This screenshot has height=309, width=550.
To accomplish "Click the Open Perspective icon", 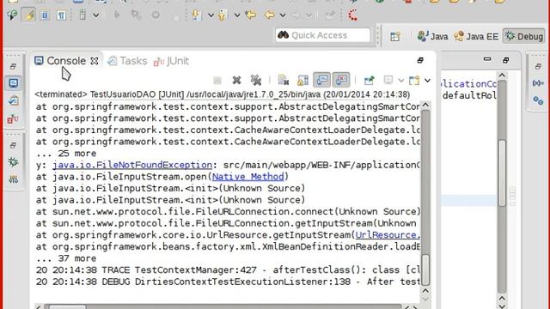I will click(395, 36).
